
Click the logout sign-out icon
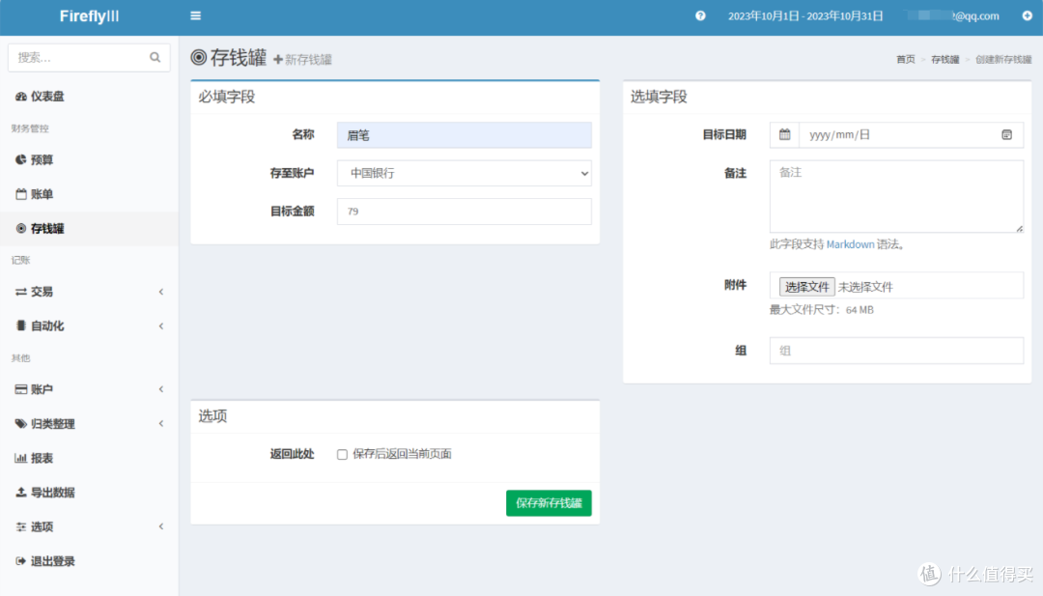[20, 561]
